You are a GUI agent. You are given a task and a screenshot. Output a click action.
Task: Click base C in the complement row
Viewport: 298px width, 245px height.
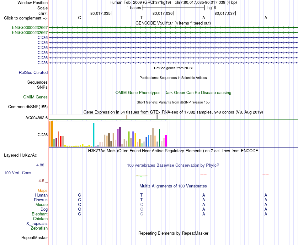pyautogui.click(x=79, y=18)
